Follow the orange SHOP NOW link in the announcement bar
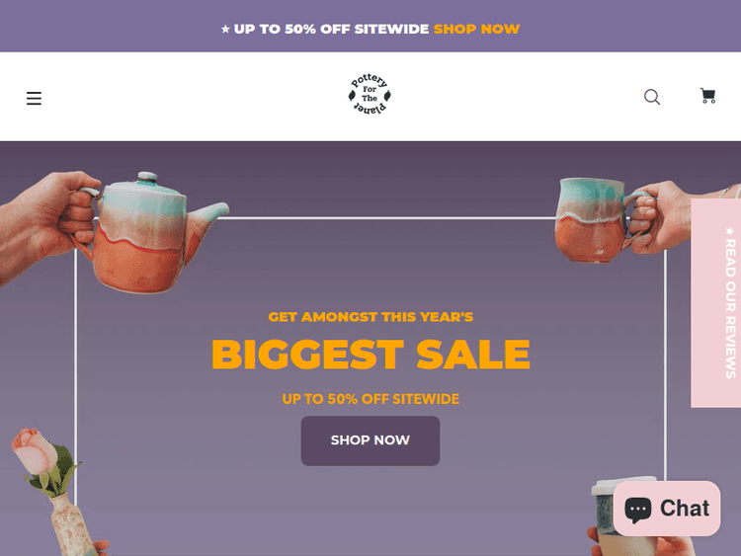The width and height of the screenshot is (741, 556). (476, 29)
